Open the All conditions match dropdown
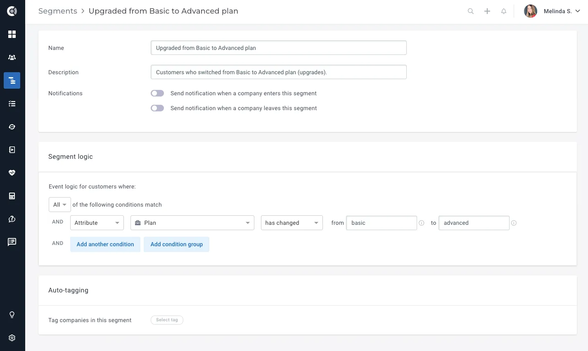 (60, 205)
